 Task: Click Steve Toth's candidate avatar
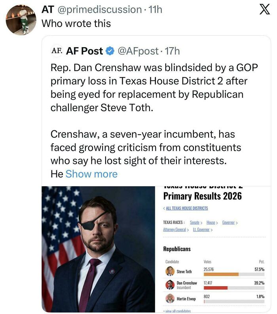click(170, 272)
